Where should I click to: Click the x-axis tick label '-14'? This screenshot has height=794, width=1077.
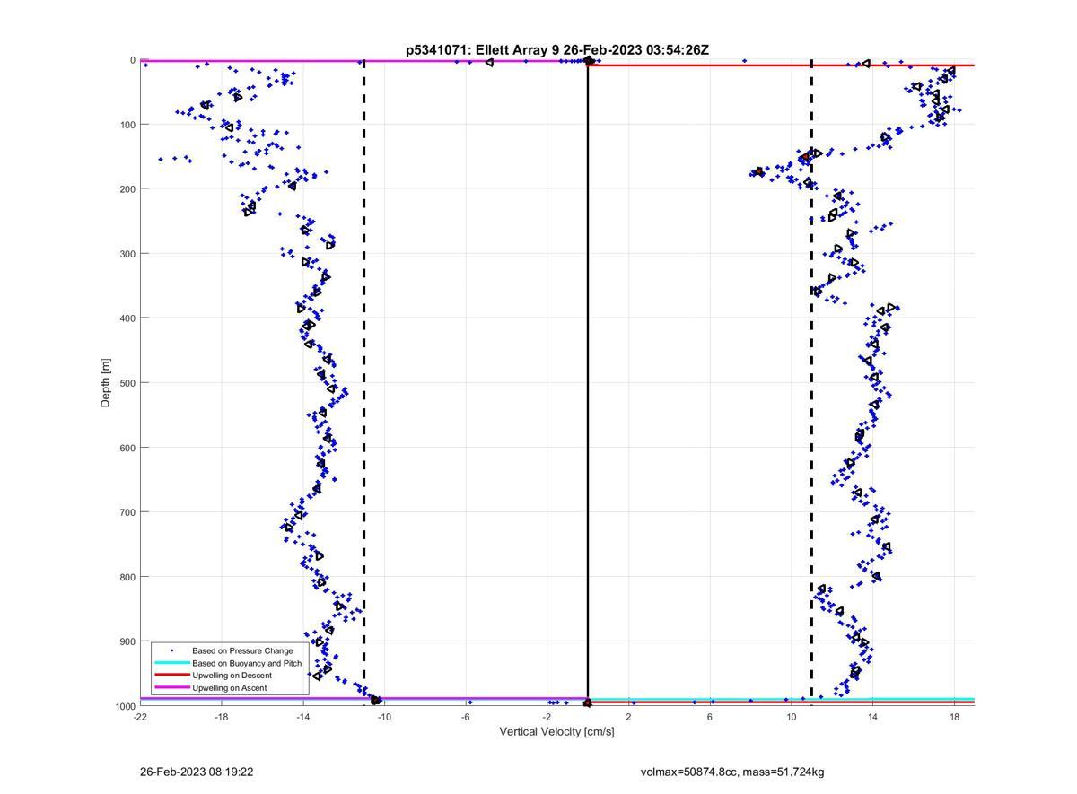(303, 717)
